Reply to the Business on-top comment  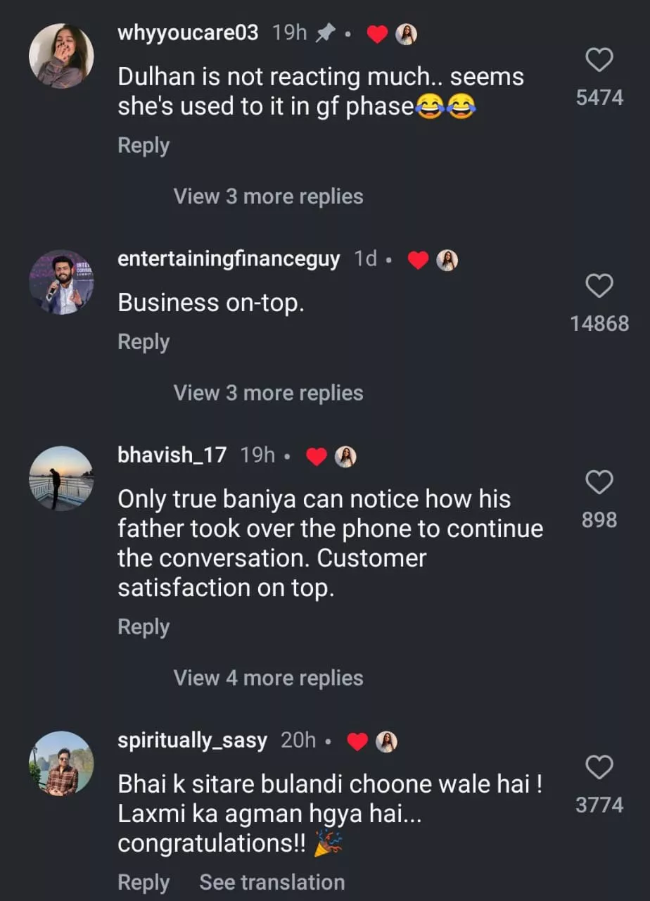click(x=144, y=342)
